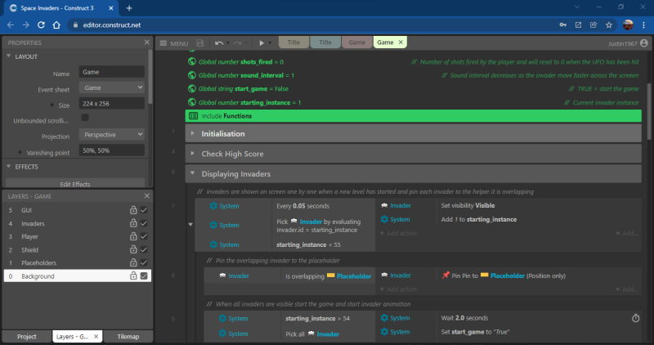Switch to the first Title tab

click(x=293, y=43)
